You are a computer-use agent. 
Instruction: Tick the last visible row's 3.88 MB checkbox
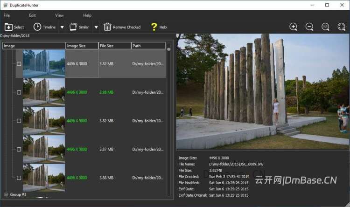pos(19,178)
